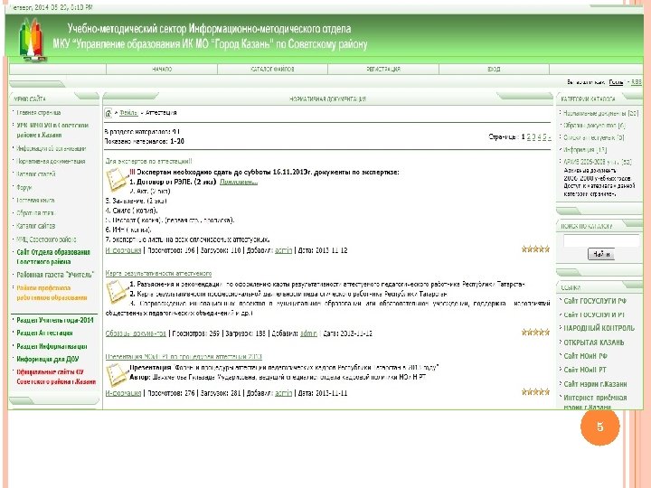Open Обратная связь in site menu
The width and height of the screenshot is (651, 488).
point(35,213)
